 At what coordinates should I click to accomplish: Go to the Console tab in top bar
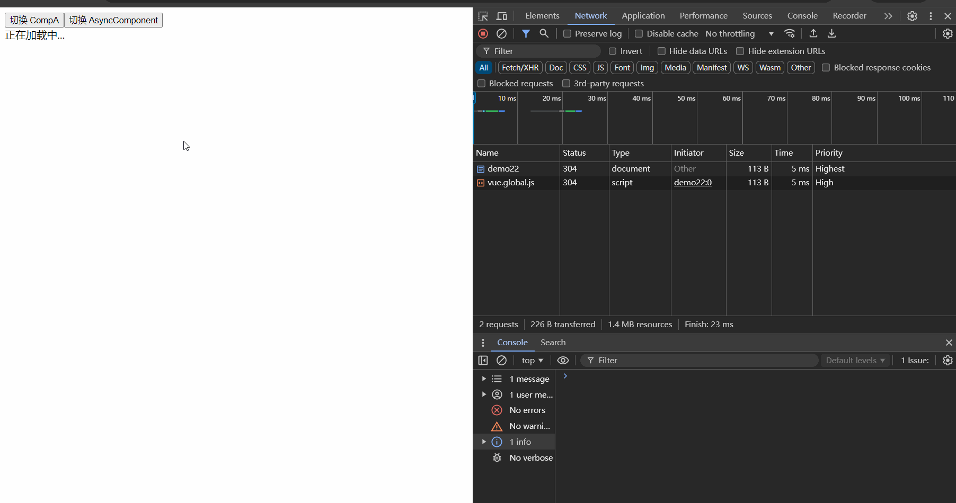(x=802, y=16)
